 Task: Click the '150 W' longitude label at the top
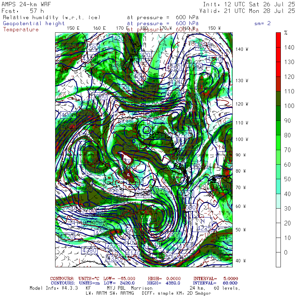click(214, 28)
